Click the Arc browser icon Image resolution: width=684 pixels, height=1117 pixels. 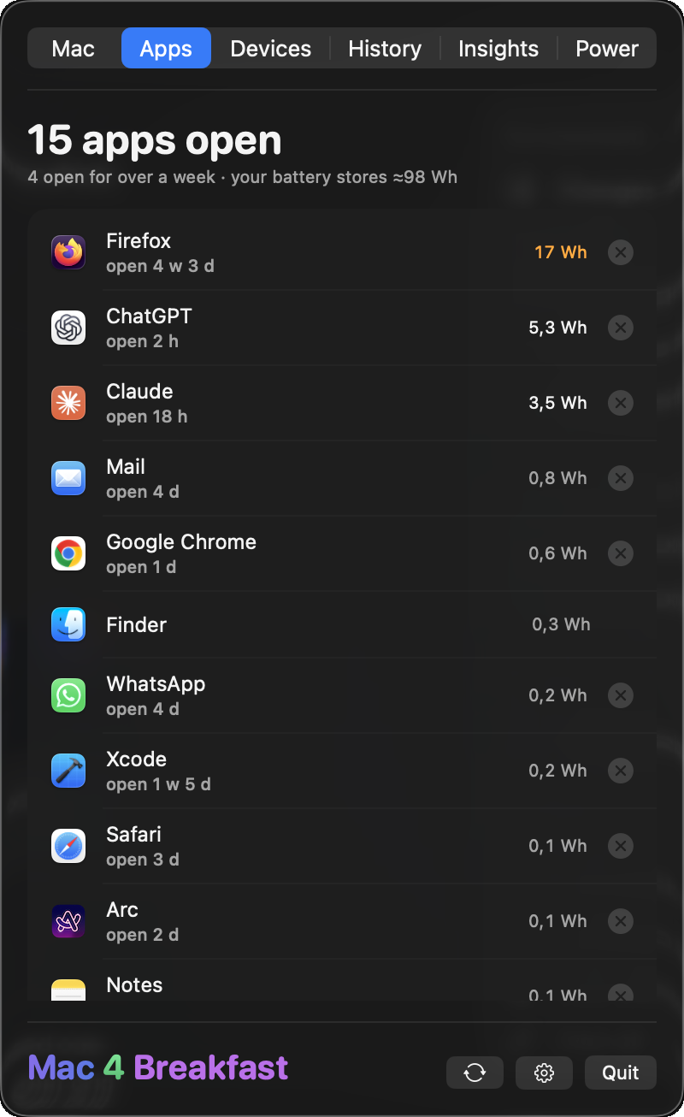68,921
